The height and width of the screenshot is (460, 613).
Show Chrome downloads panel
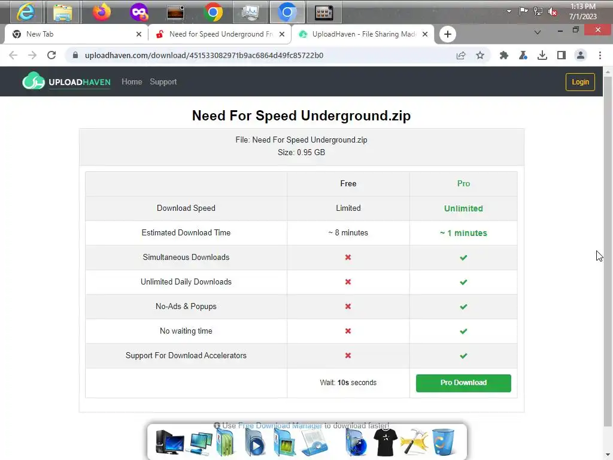(542, 55)
